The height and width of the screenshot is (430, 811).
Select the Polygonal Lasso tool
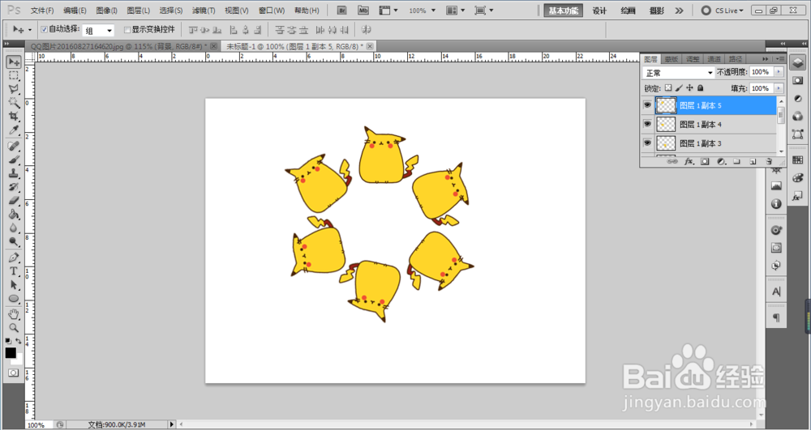14,89
